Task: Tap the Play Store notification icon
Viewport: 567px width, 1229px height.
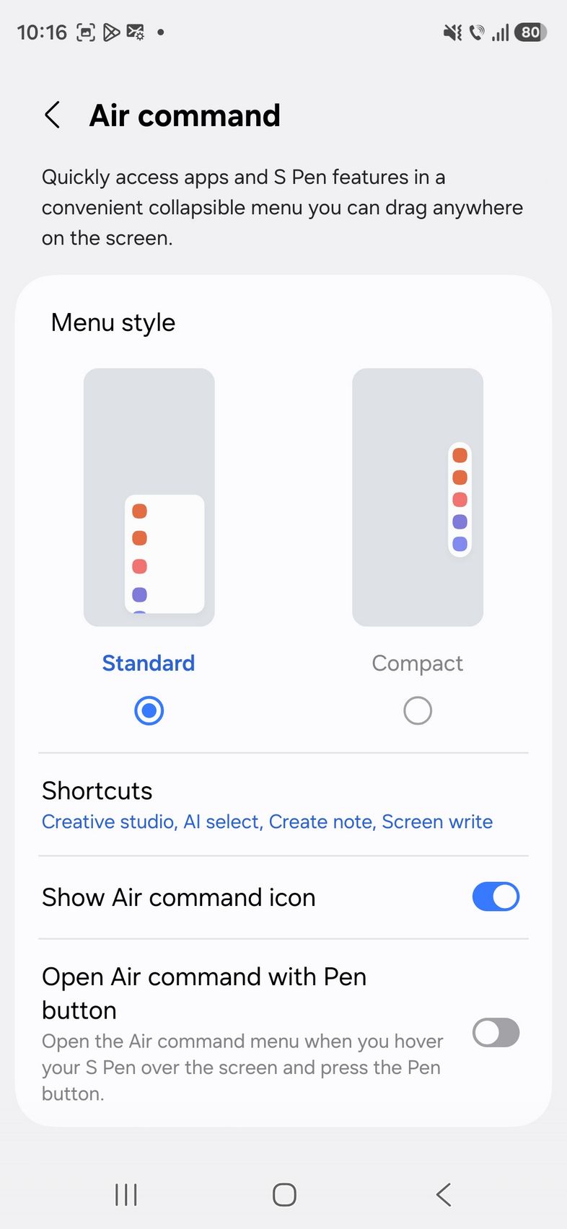Action: (x=111, y=32)
